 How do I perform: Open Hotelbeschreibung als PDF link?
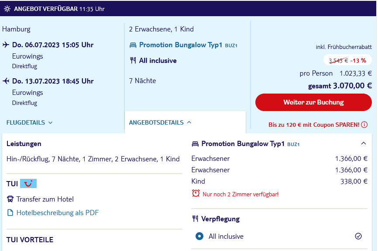[57, 213]
